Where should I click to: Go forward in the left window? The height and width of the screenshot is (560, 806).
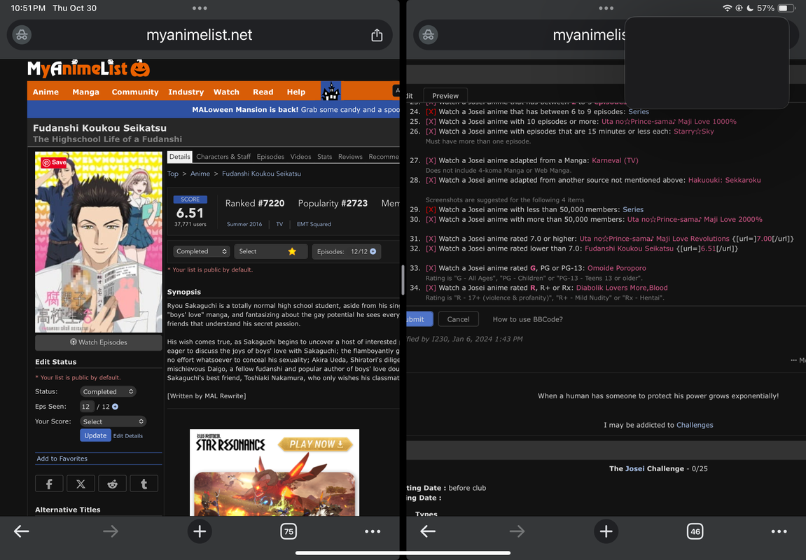click(111, 531)
